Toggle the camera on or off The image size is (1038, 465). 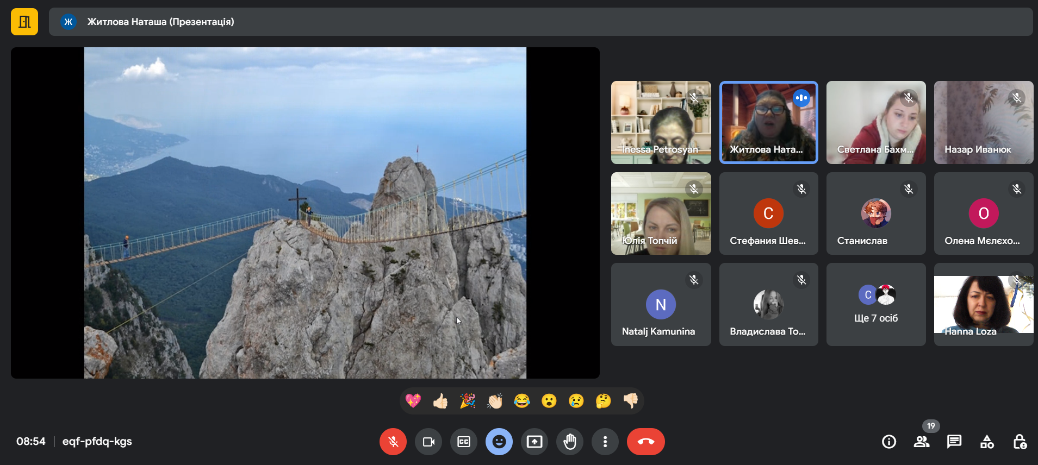[x=428, y=442]
